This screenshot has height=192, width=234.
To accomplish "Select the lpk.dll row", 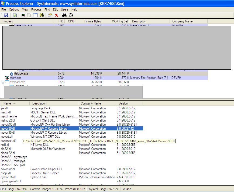I will point(72,108).
